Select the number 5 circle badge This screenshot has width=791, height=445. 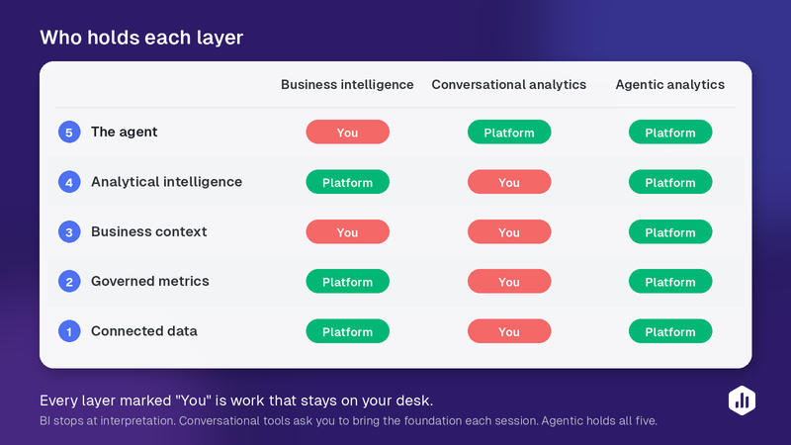point(69,133)
